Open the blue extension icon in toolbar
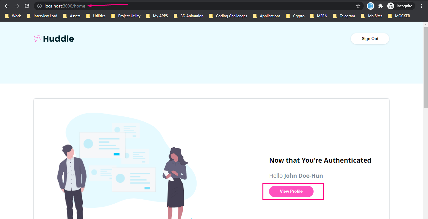428x219 pixels. point(370,6)
